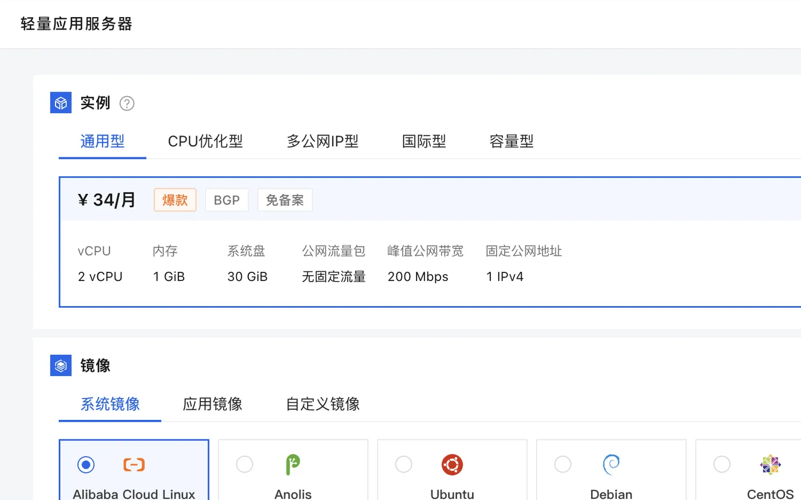This screenshot has width=801, height=500.
Task: Click the Anolis image name
Action: click(x=293, y=494)
